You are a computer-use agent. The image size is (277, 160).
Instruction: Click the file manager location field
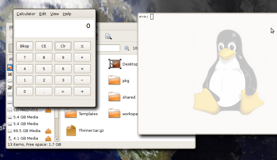(108, 48)
